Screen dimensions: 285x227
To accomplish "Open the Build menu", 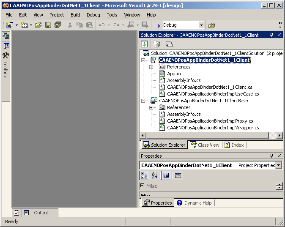I will point(75,15).
